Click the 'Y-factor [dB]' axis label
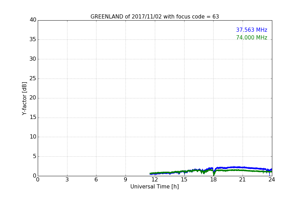This screenshot has height=201, width=302. [24, 98]
